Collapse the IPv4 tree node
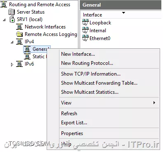The image size is (163, 152). pyautogui.click(x=12, y=42)
